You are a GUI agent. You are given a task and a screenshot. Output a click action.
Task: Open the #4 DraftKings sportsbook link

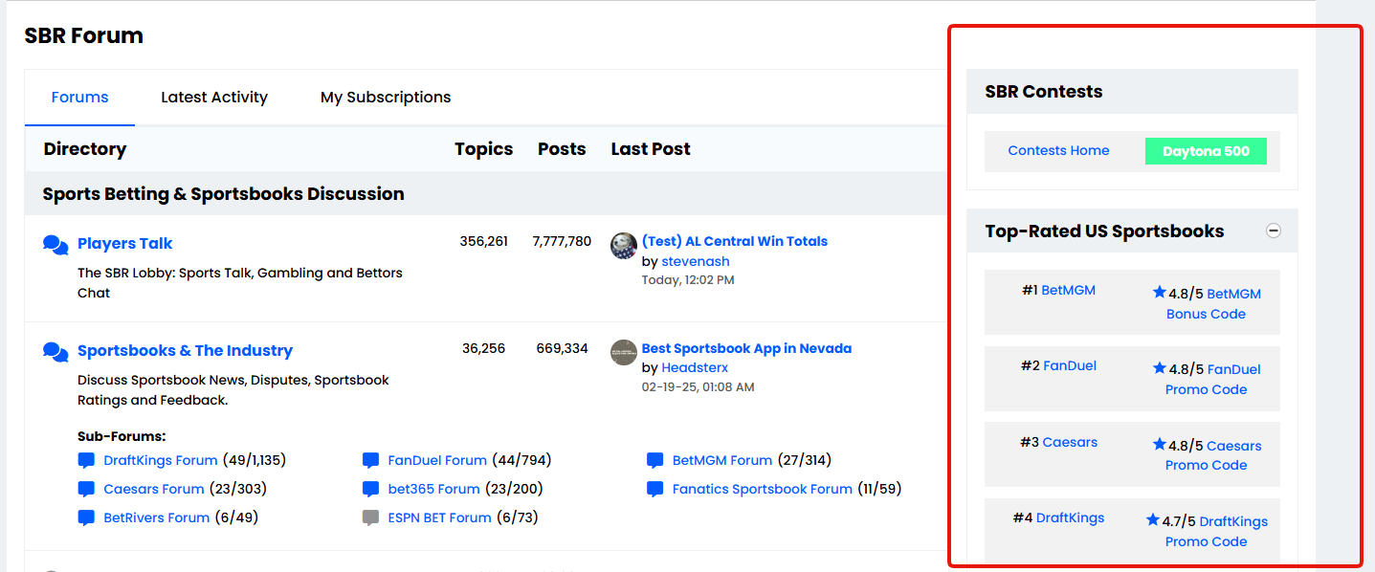point(1070,517)
